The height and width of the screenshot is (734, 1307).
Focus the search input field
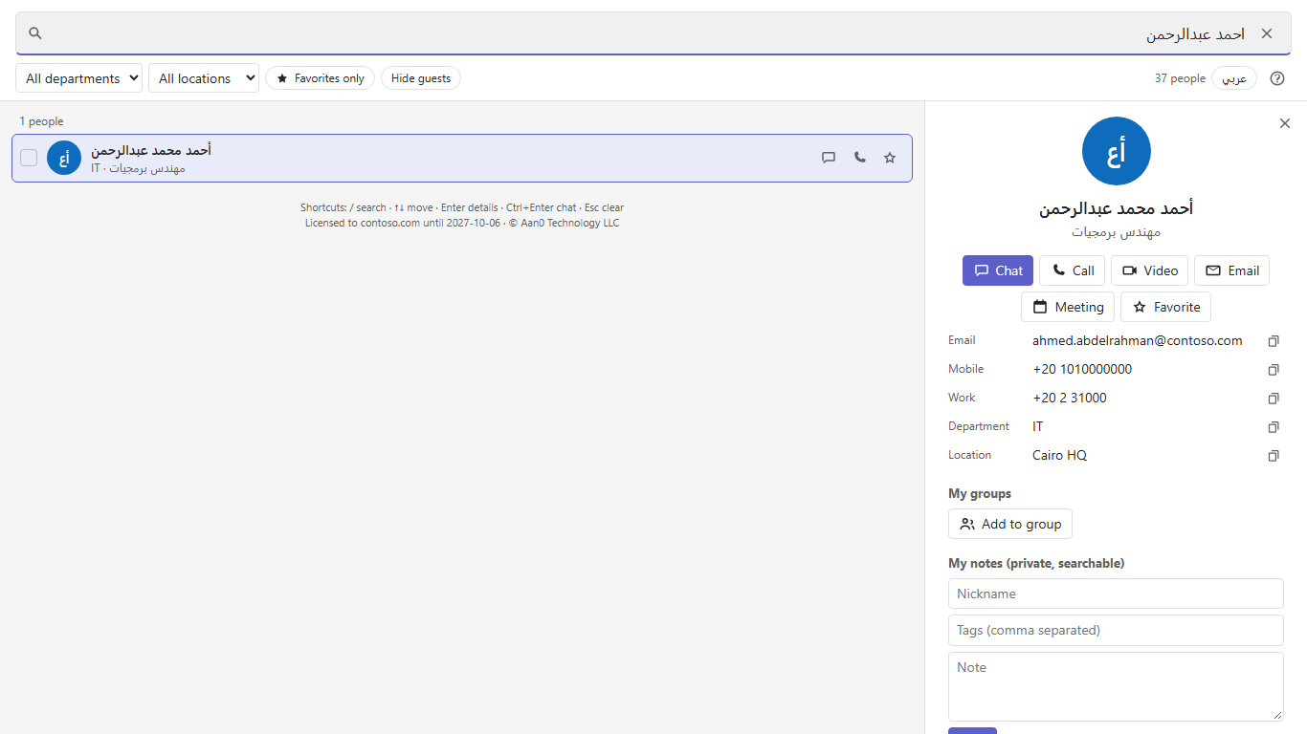653,33
